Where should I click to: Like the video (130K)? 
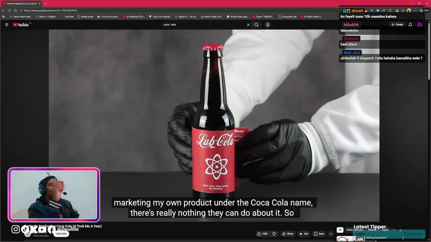(262, 234)
